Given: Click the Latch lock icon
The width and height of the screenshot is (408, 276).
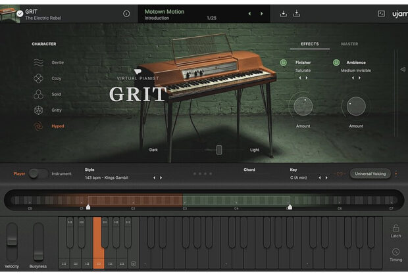Looking at the screenshot, I should tap(395, 228).
